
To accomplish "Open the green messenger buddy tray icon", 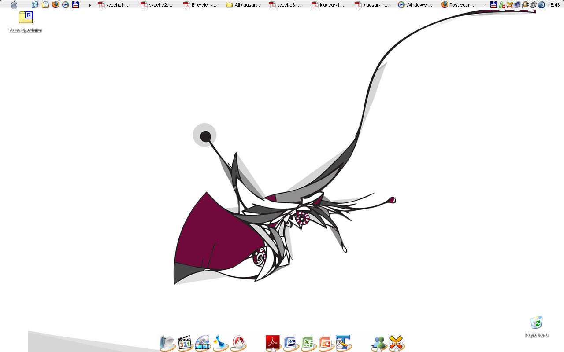I will pos(502,5).
